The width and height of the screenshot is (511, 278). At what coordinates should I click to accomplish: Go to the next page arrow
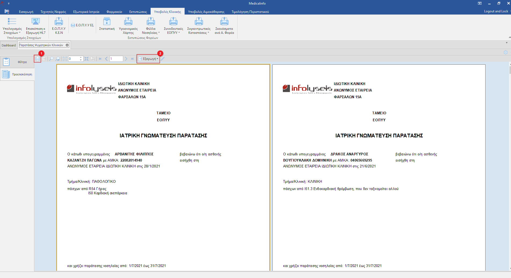pyautogui.click(x=126, y=59)
